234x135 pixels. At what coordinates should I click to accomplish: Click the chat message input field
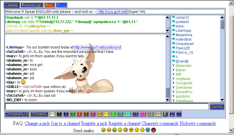coord(107,106)
